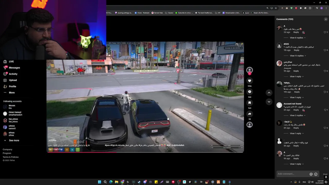Image resolution: width=329 pixels, height=185 pixels.
Task: Open File Explorer from taskbar
Action: tap(116, 182)
